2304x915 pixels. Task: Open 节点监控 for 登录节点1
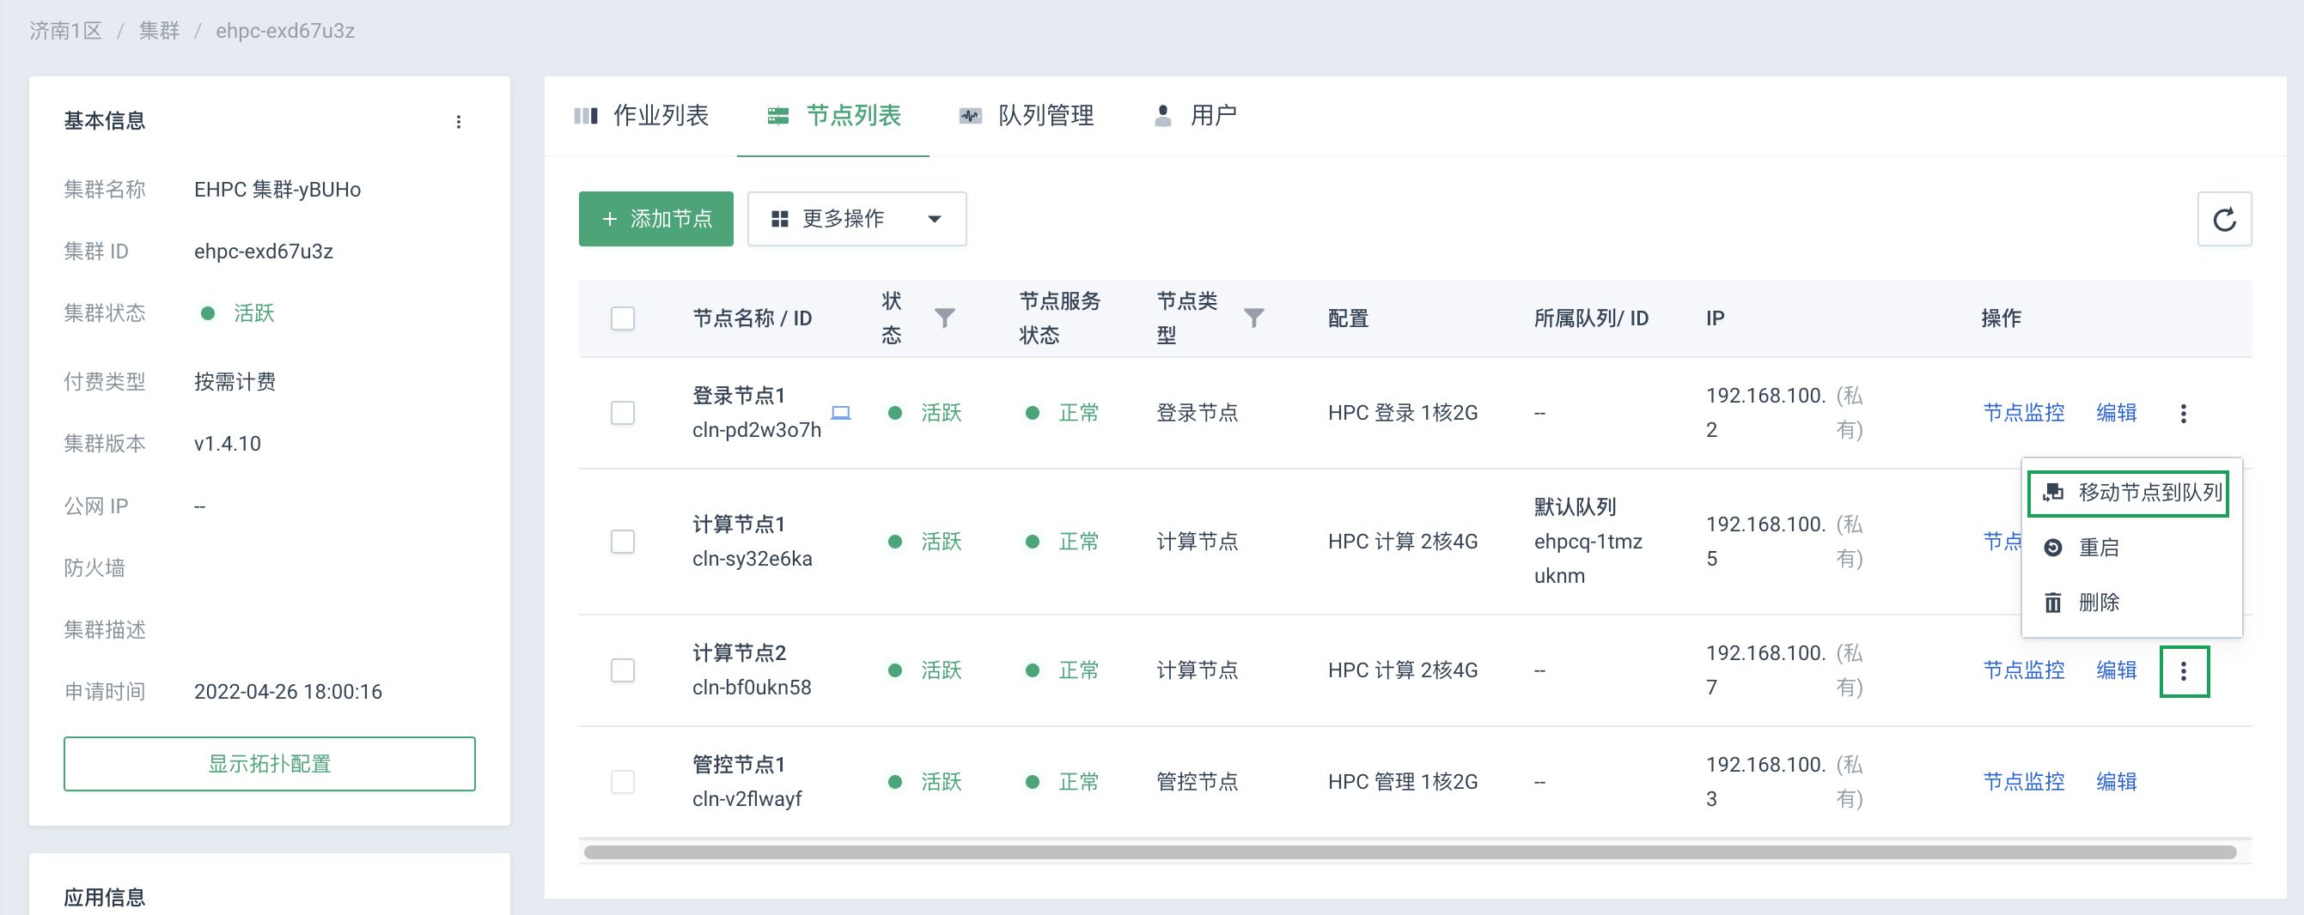(x=2023, y=413)
